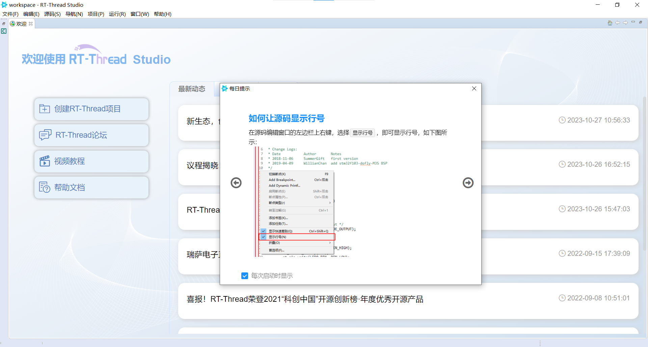
Task: Close the 每日提示 dialog
Action: (474, 88)
